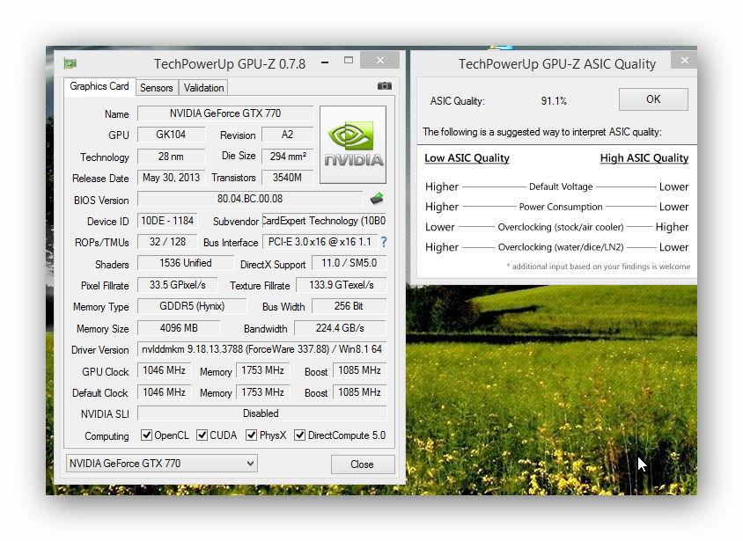The width and height of the screenshot is (743, 541).
Task: Click the Bus Width field 256 Bit
Action: (x=349, y=306)
